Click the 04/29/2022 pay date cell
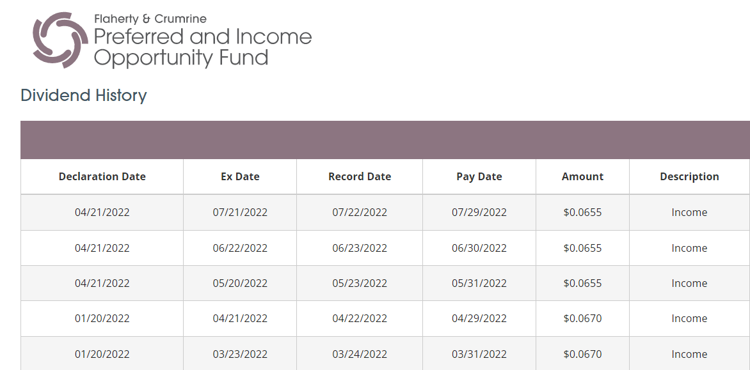750x370 pixels. pyautogui.click(x=479, y=319)
